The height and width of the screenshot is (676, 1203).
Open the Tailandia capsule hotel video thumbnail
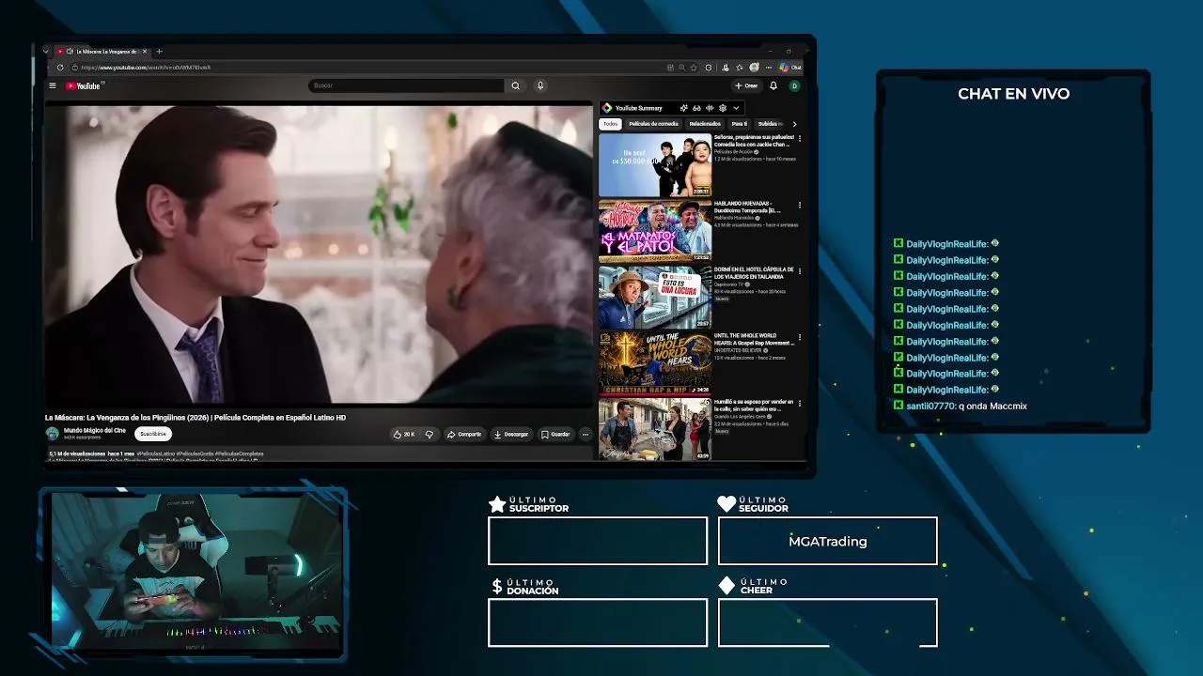(x=655, y=297)
